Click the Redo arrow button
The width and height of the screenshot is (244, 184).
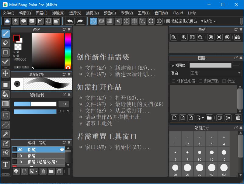(80, 21)
